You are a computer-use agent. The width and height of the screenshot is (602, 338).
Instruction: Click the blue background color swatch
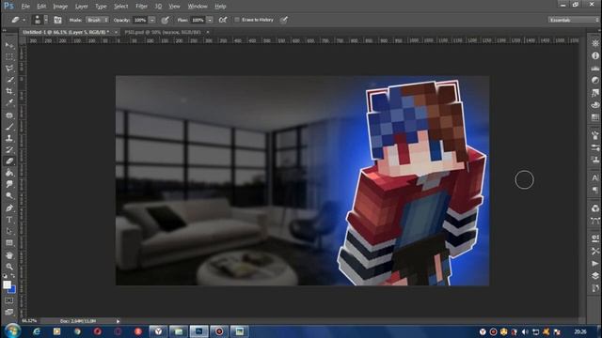coord(12,290)
